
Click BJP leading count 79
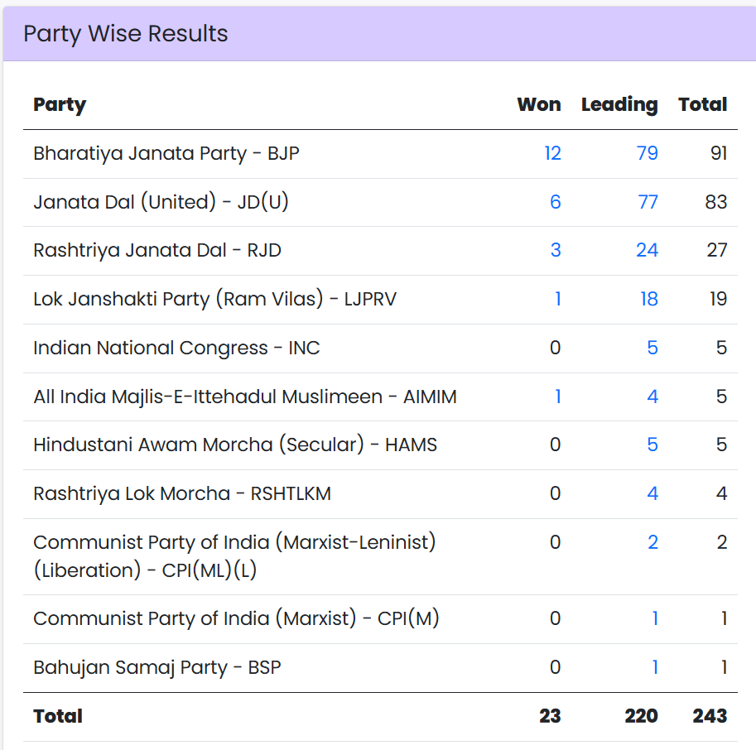pos(647,153)
